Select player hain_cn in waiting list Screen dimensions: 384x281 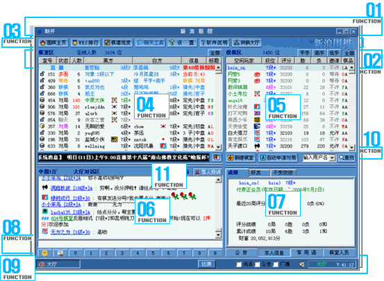pos(287,67)
